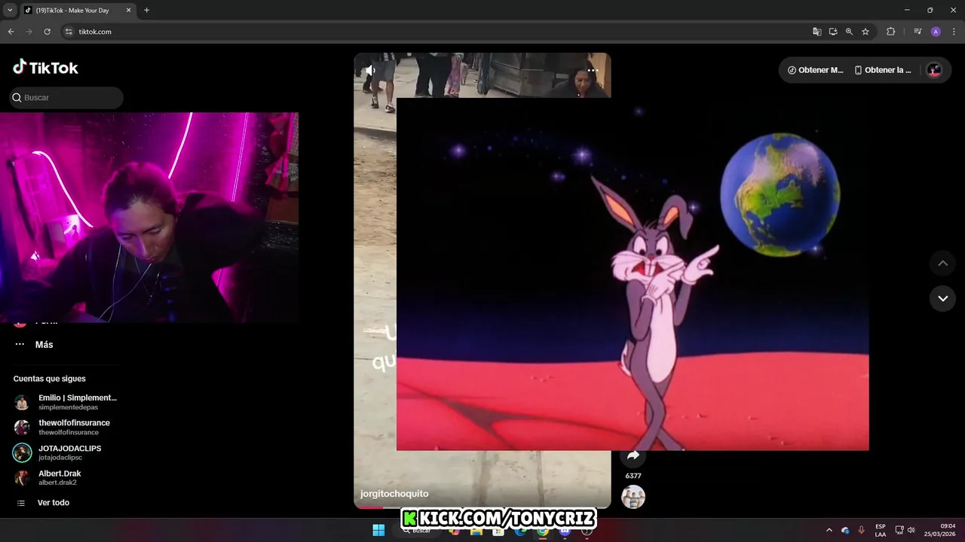
Task: Open the zoom magnifier icon in address bar
Action: coord(849,32)
